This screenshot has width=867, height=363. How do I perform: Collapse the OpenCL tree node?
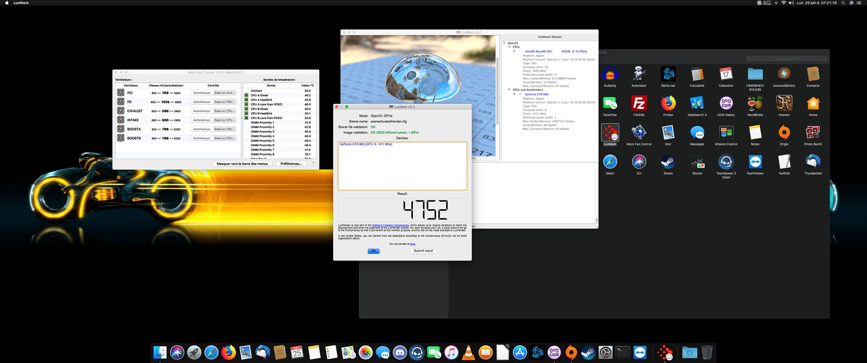[x=504, y=43]
